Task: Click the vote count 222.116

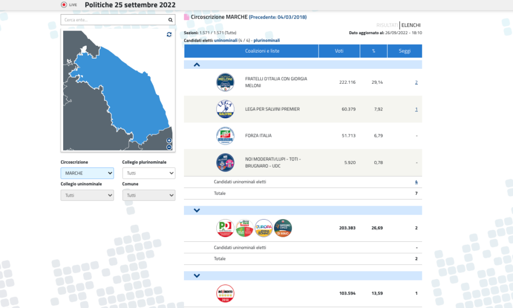Action: click(x=347, y=82)
